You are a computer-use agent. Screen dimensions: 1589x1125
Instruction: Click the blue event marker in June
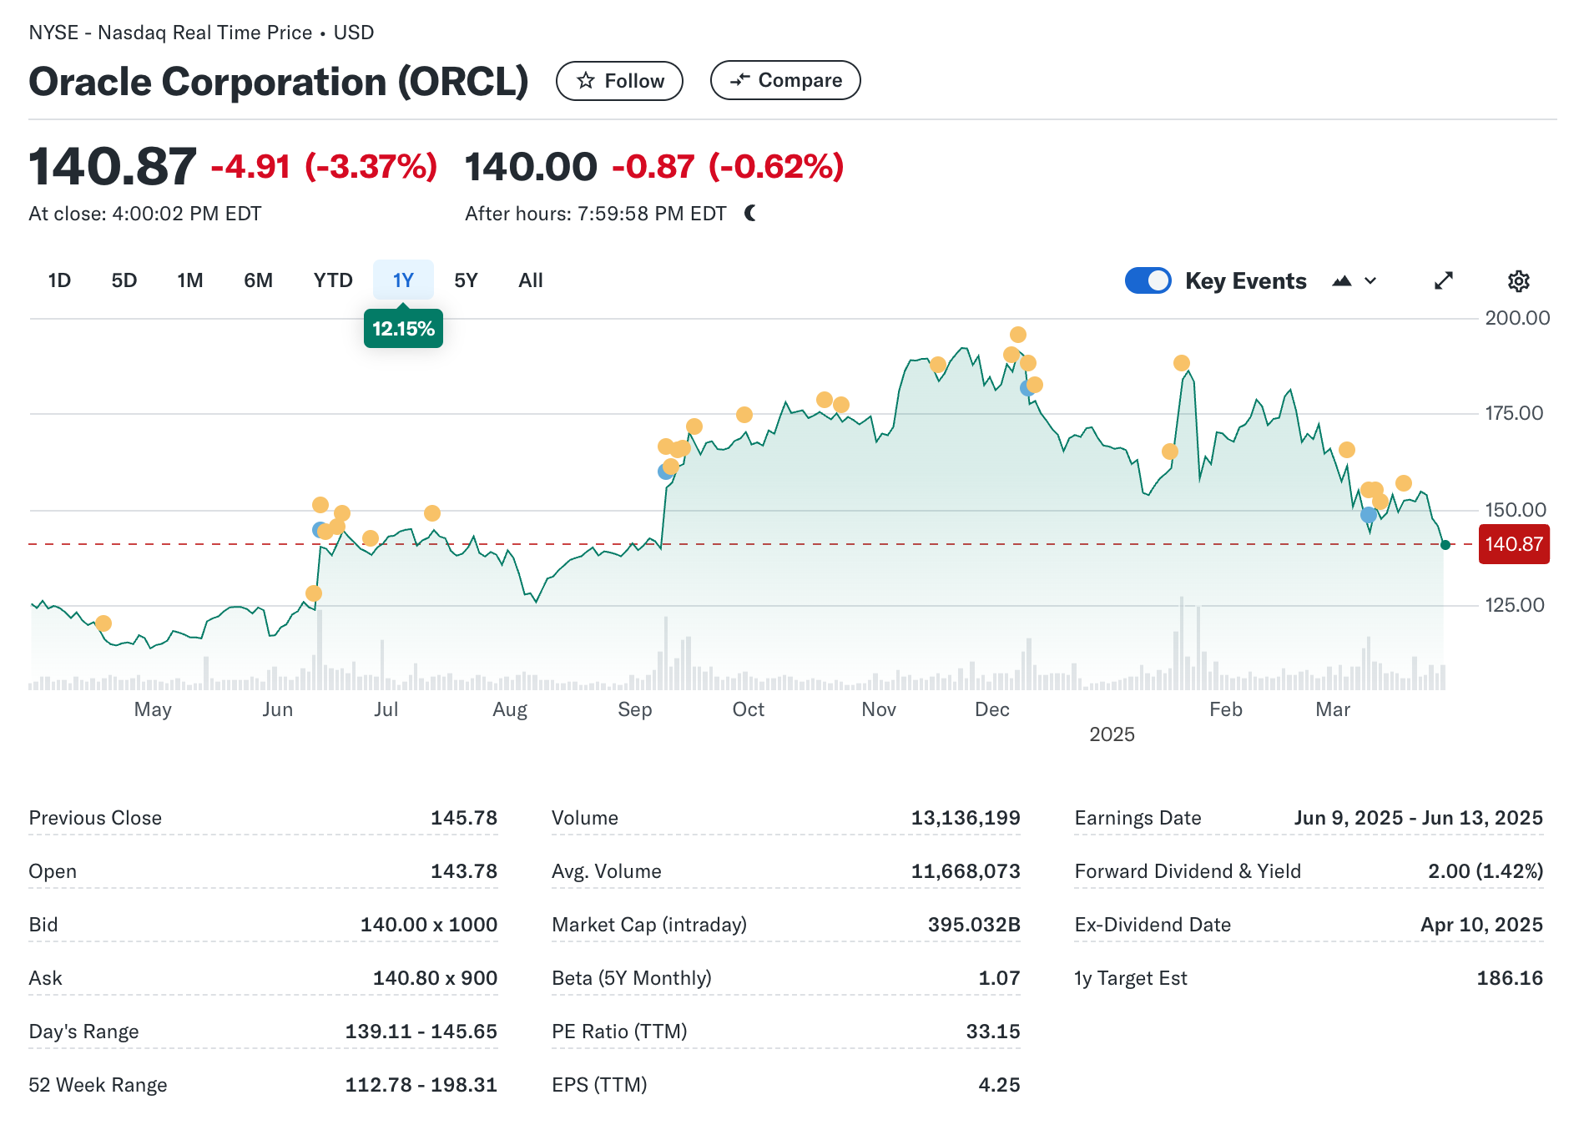(320, 530)
